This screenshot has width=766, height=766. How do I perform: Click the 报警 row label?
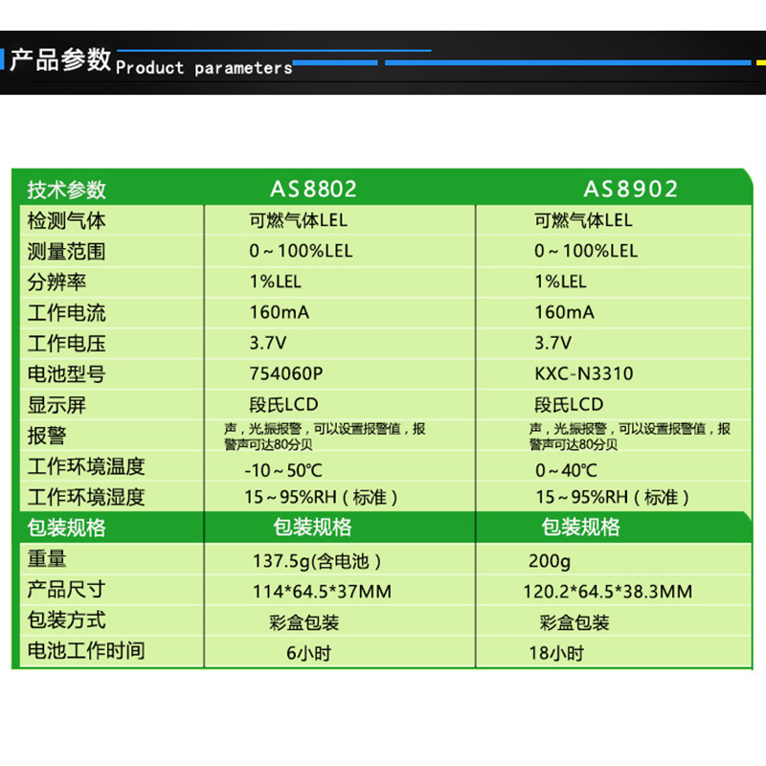(x=47, y=436)
